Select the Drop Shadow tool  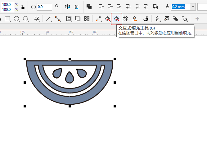click(78, 19)
